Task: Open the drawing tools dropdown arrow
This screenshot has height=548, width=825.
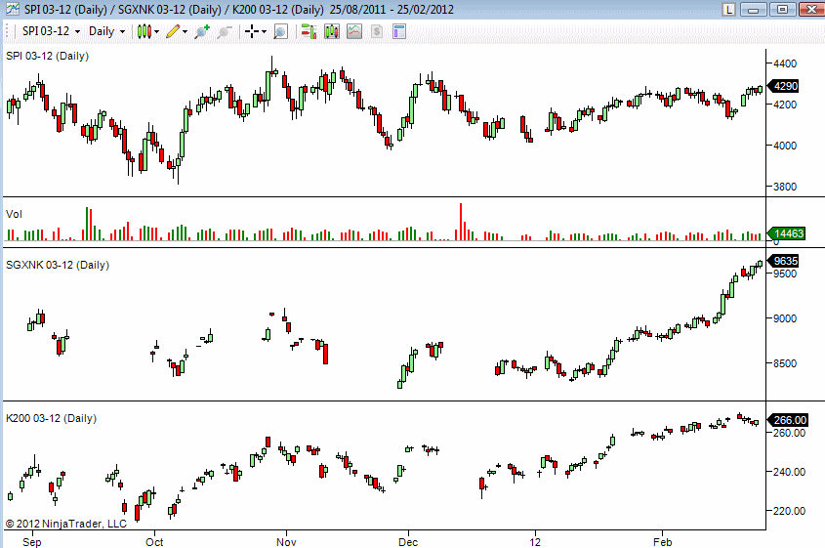Action: [185, 32]
